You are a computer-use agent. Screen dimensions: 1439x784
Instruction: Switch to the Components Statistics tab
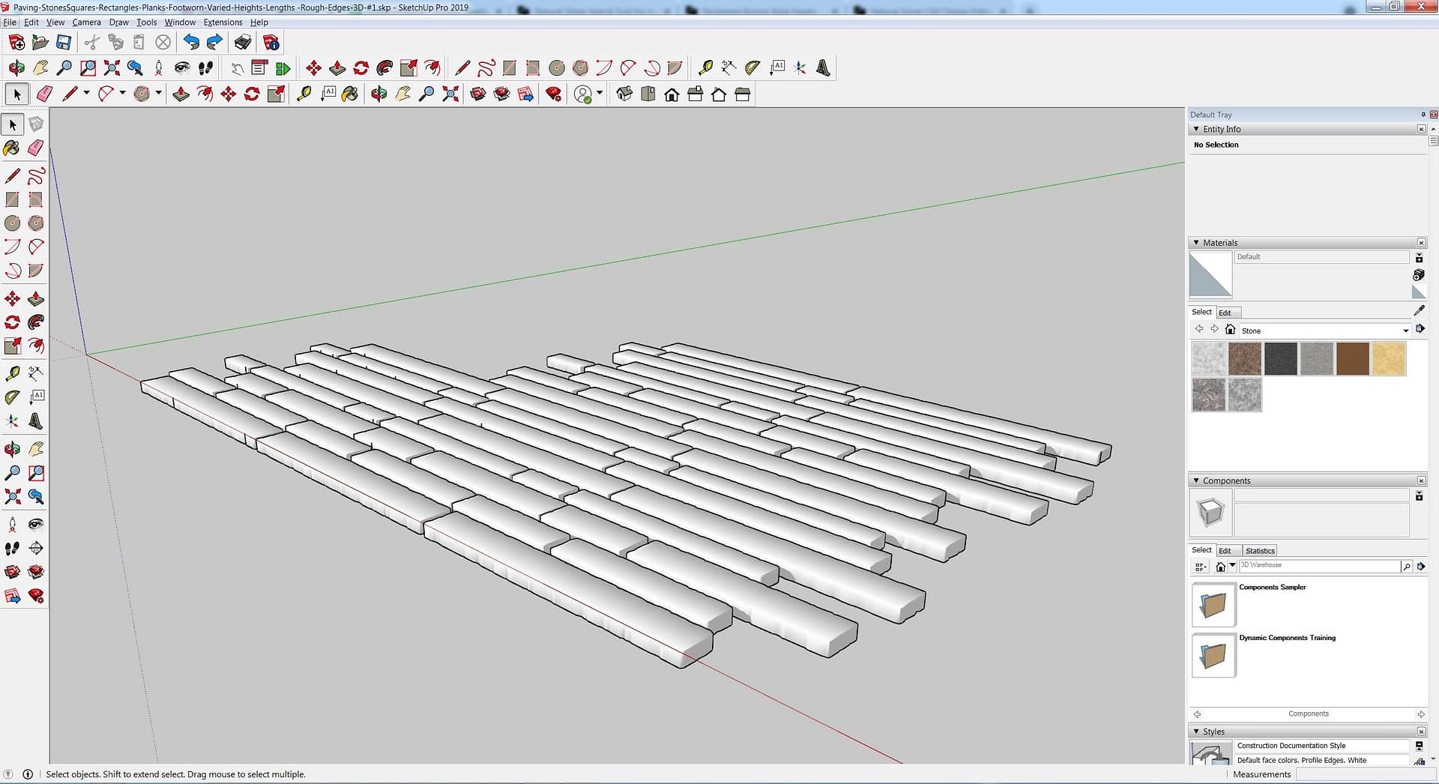[x=1259, y=550]
